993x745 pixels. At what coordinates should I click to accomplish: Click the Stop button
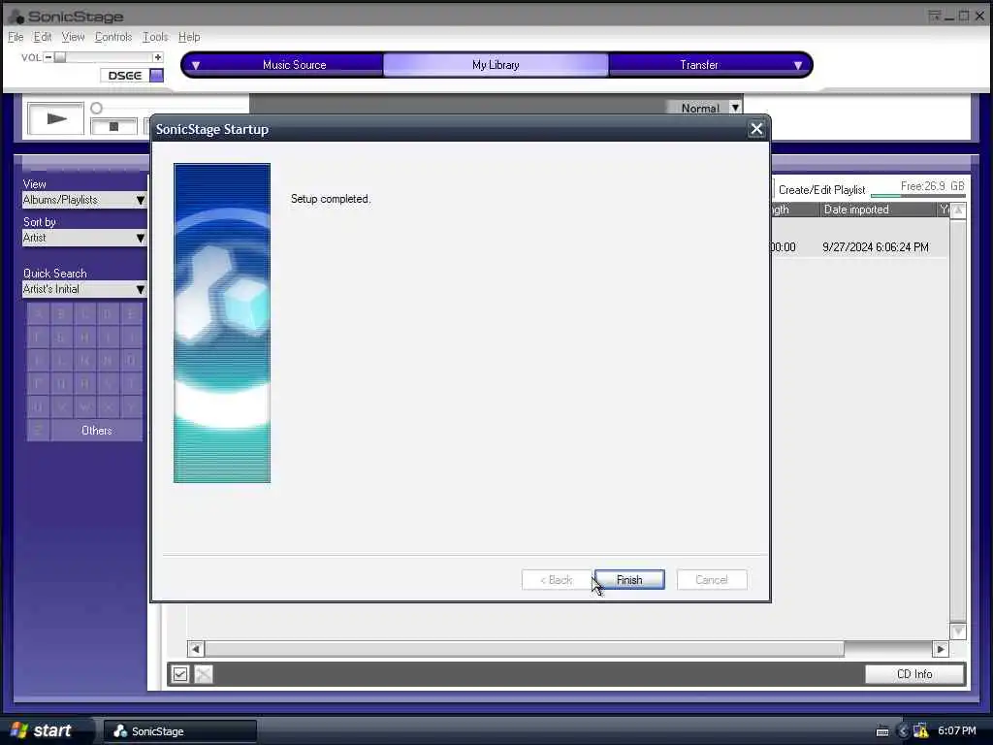click(114, 127)
